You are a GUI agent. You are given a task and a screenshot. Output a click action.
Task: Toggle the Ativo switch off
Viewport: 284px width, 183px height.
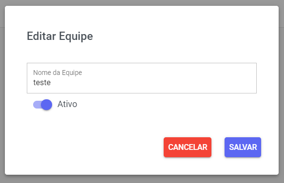pyautogui.click(x=42, y=105)
